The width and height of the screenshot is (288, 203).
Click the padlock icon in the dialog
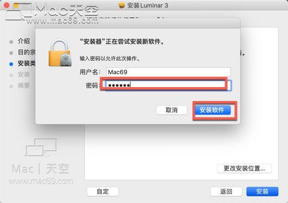point(60,52)
